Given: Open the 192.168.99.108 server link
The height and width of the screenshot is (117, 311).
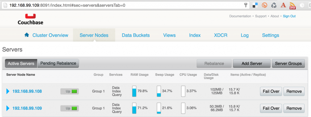Looking at the screenshot, I should coord(27,91).
